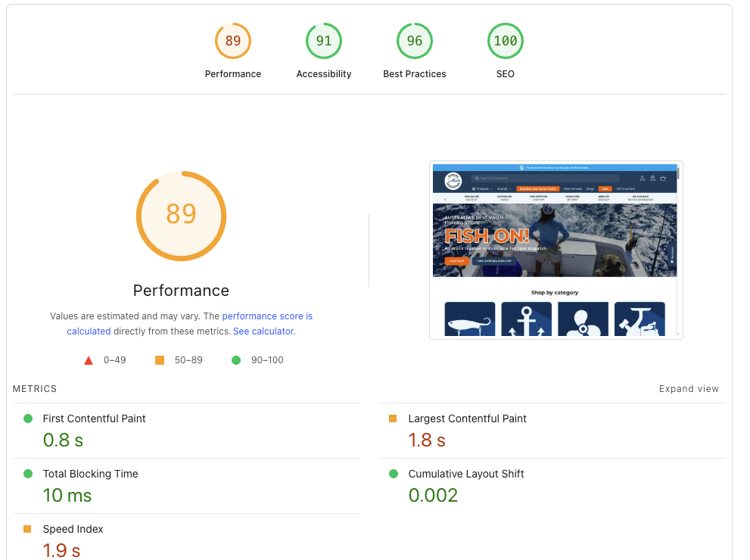Image resolution: width=750 pixels, height=560 pixels.
Task: Click the Accessibility 91 score gauge
Action: click(x=324, y=42)
